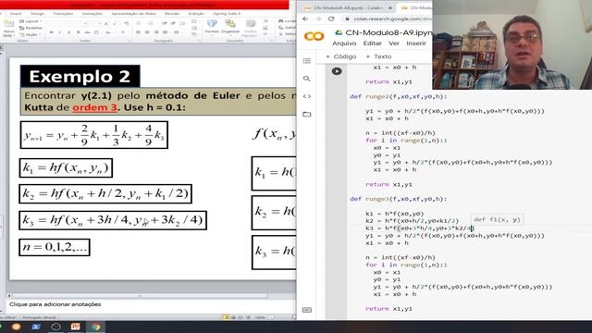Viewport: 592px width, 333px height.
Task: Open the OBS icon in the taskbar
Action: coord(55,327)
